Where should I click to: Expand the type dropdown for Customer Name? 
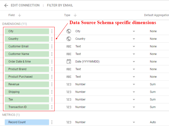pyautogui.click(x=134, y=54)
